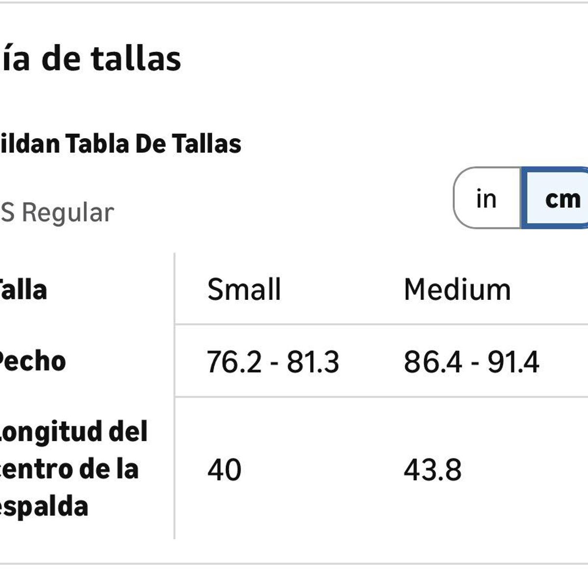This screenshot has width=588, height=588.
Task: Switch measurement units to inches
Action: point(486,198)
